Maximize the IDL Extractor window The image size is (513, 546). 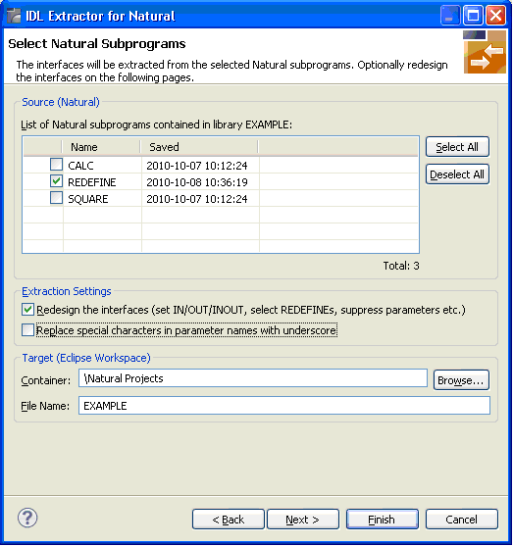tap(473, 16)
